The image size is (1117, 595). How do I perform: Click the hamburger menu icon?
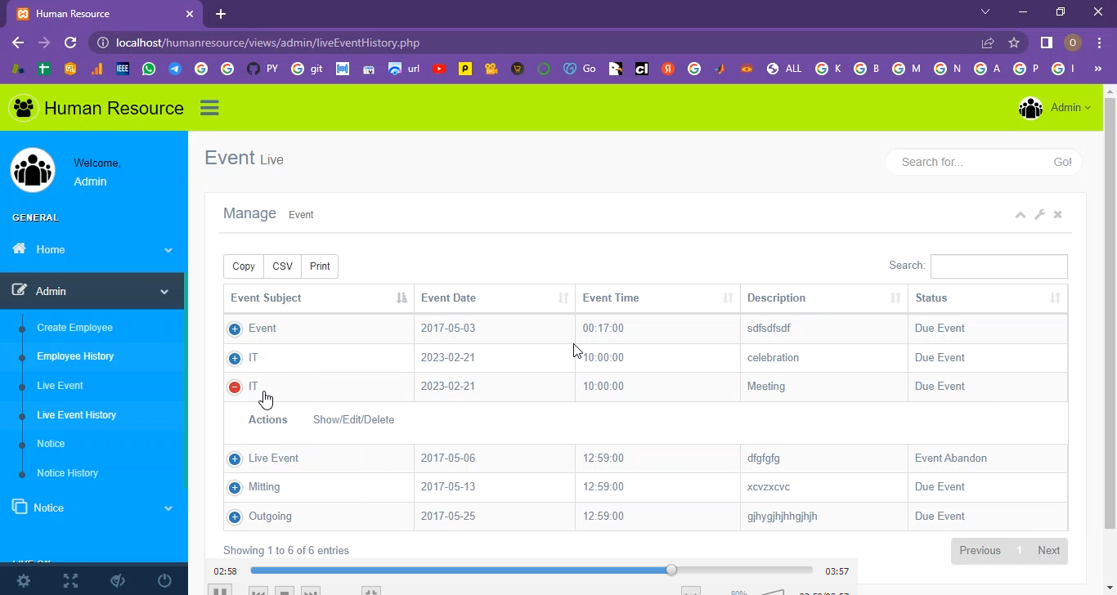tap(209, 108)
